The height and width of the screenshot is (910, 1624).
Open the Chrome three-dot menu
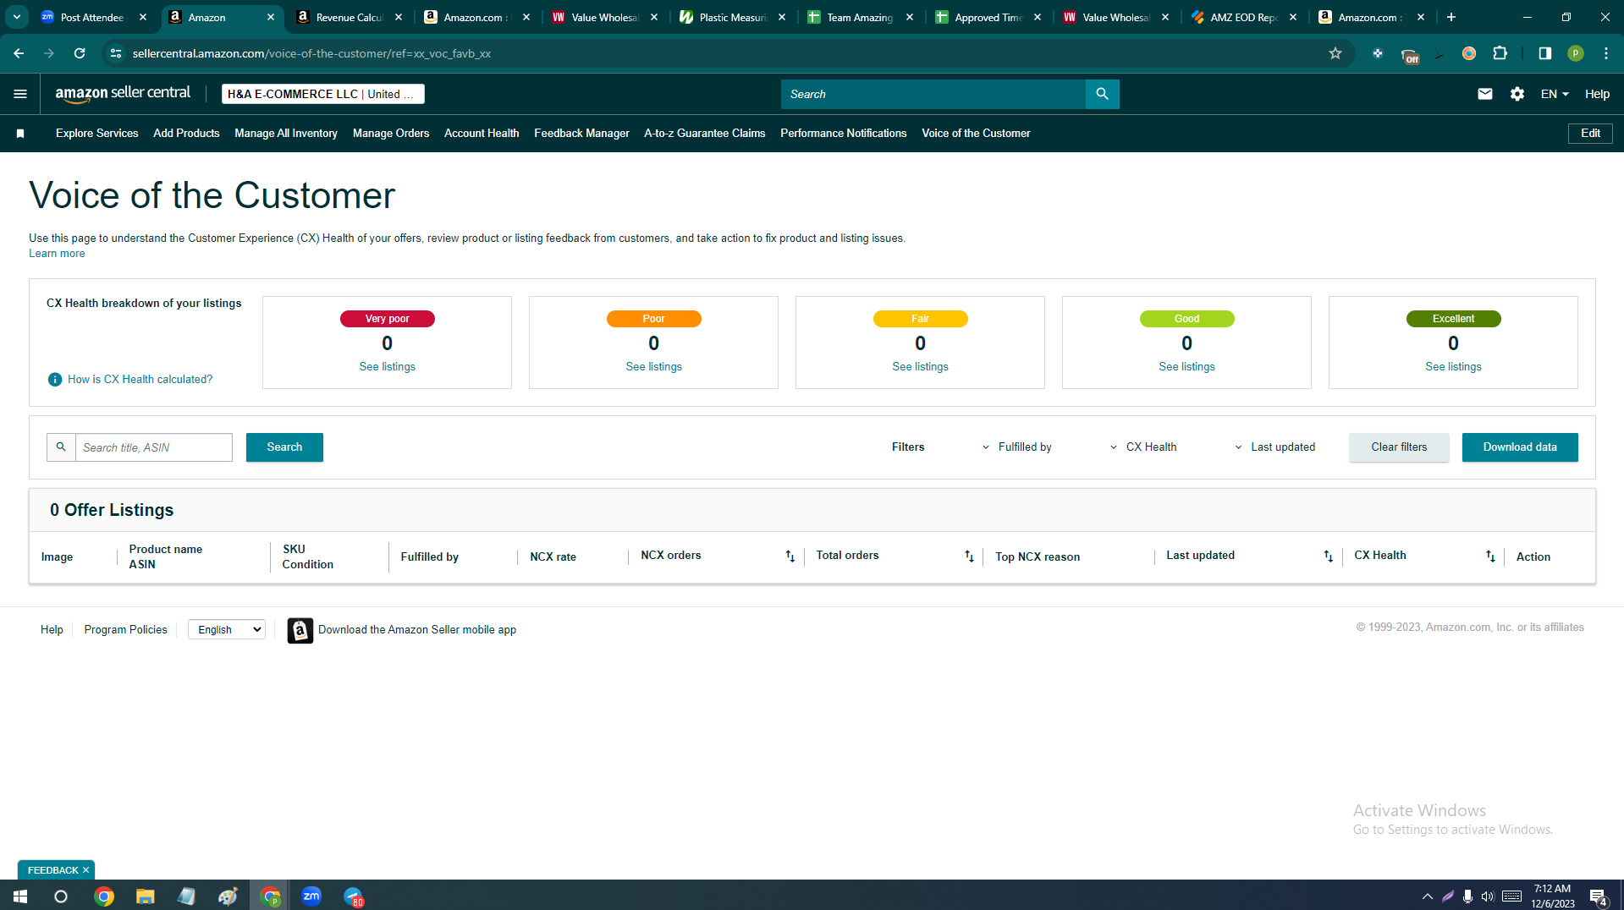click(1605, 53)
